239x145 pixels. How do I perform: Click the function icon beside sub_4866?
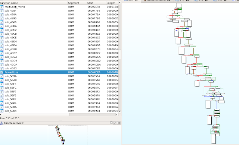1,22
